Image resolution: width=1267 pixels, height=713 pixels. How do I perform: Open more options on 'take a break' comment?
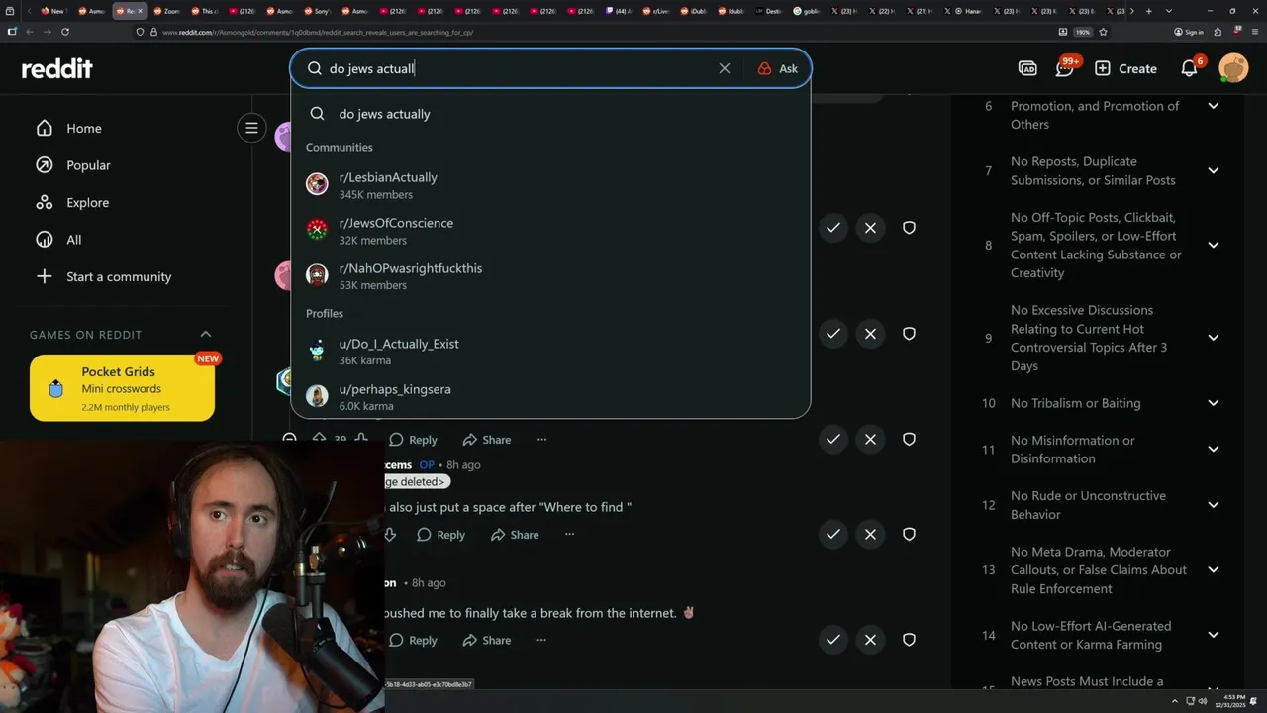[541, 641]
